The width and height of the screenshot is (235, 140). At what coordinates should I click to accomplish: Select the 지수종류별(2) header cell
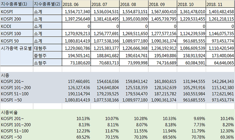click(x=47, y=4)
